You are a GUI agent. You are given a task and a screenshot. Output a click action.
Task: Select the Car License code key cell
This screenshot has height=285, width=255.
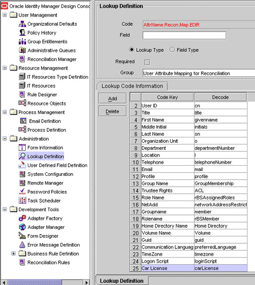[x=167, y=268]
